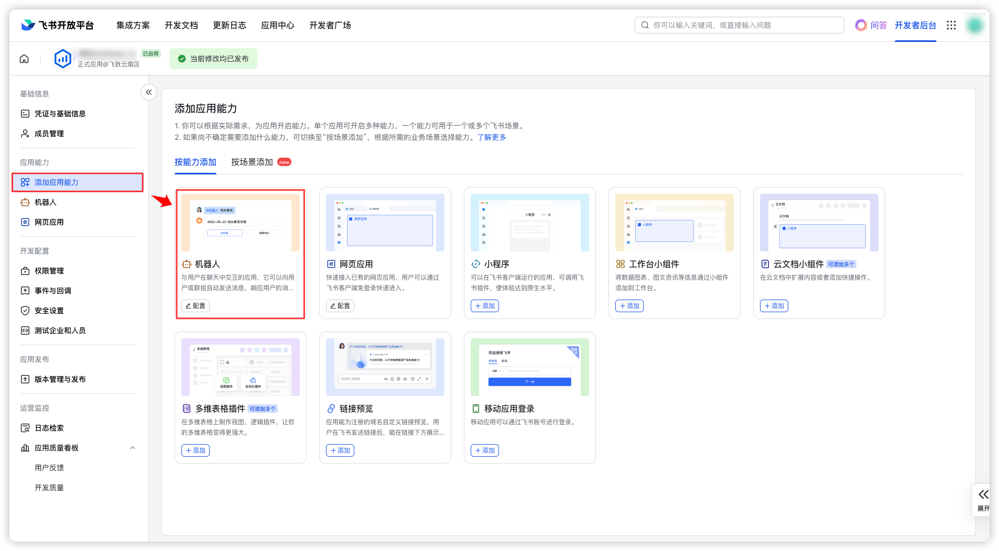
Task: Open the user avatar menu
Action: pyautogui.click(x=974, y=25)
